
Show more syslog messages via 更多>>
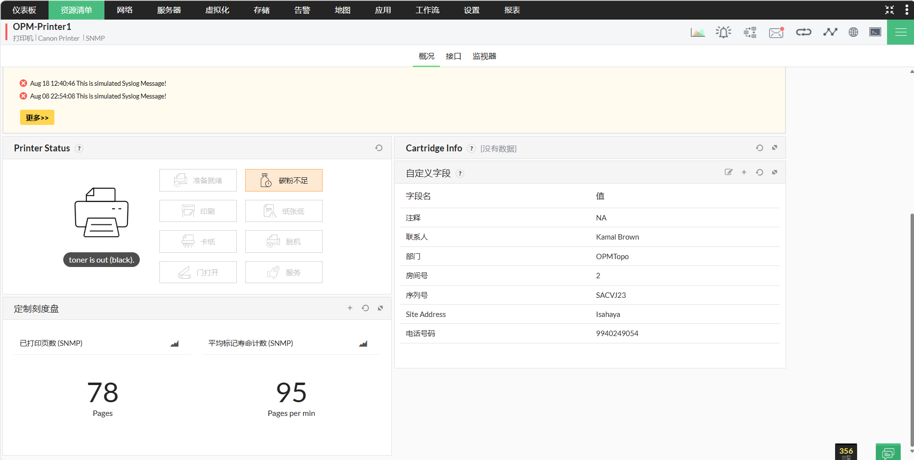[x=37, y=117]
